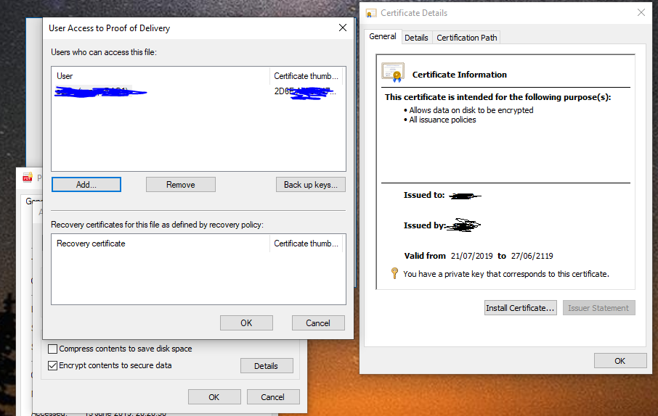
Task: Click the PDF file icon in properties window
Action: (x=28, y=178)
